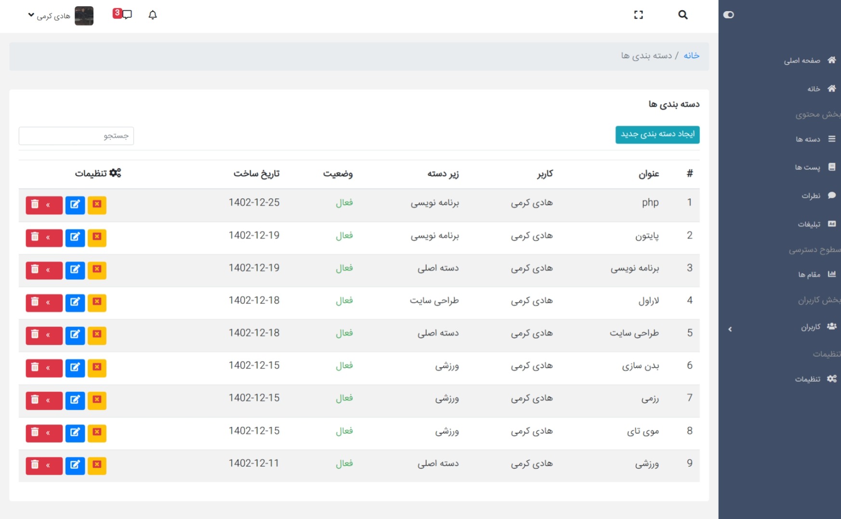Click the fullscreen icon in the header

pyautogui.click(x=639, y=15)
